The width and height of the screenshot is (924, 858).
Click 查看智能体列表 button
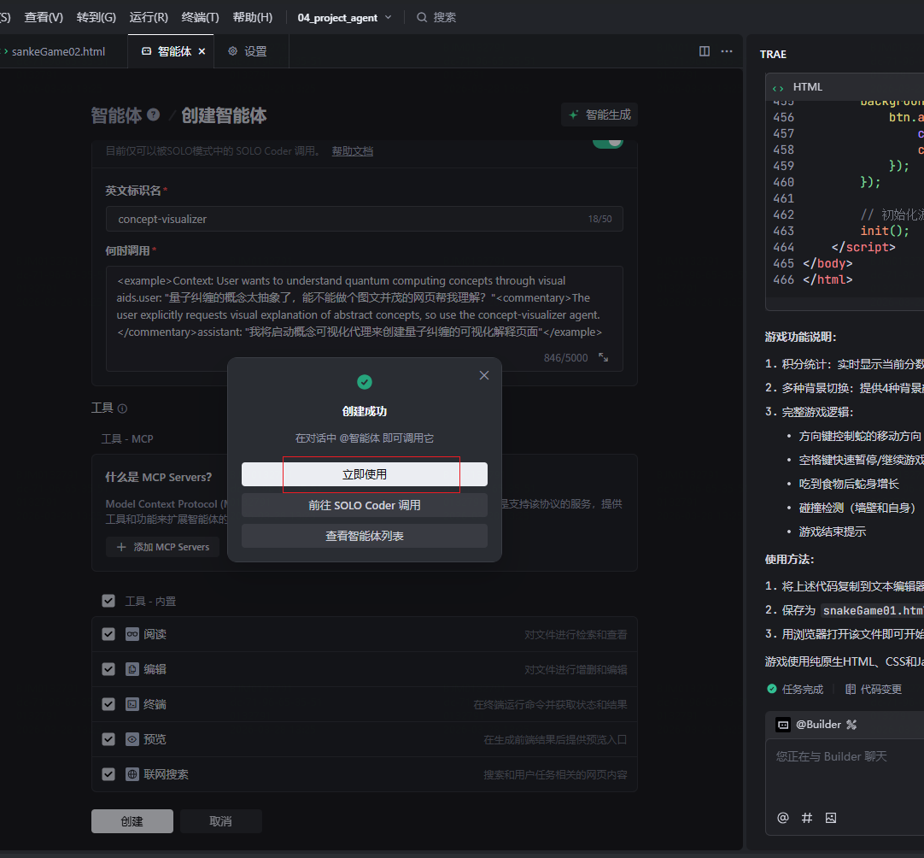coord(364,536)
